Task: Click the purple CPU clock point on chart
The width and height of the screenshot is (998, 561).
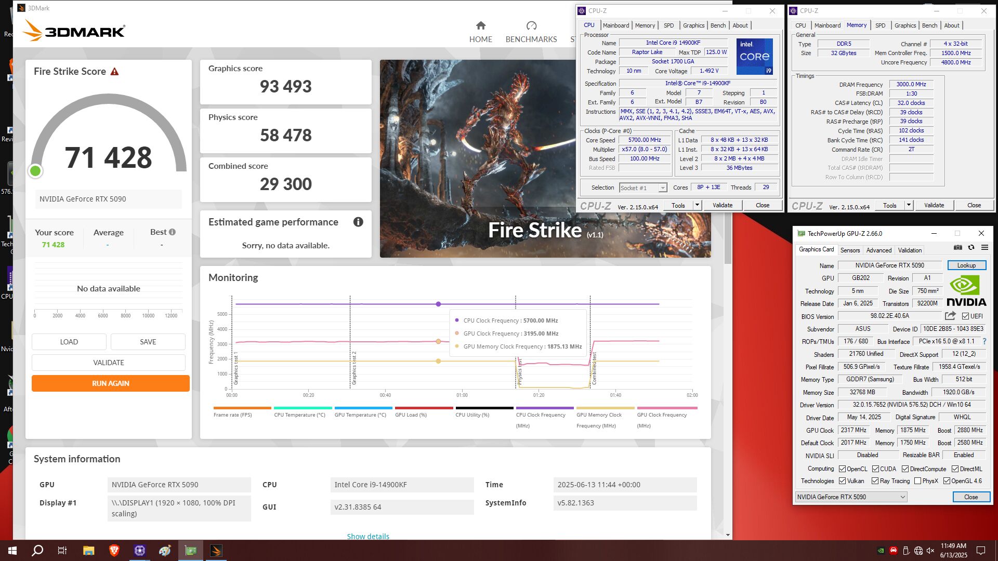Action: (x=438, y=304)
